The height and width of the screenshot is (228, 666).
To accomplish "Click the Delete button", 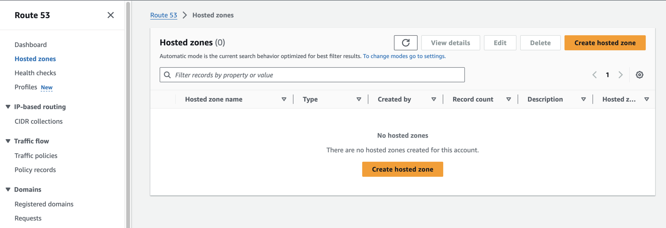I will point(540,43).
